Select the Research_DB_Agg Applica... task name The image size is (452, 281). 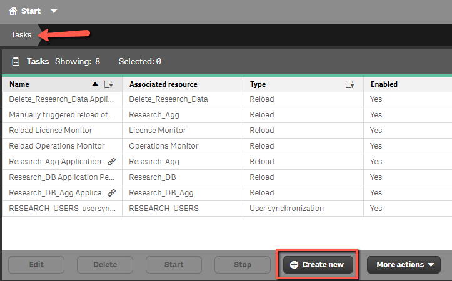point(58,193)
